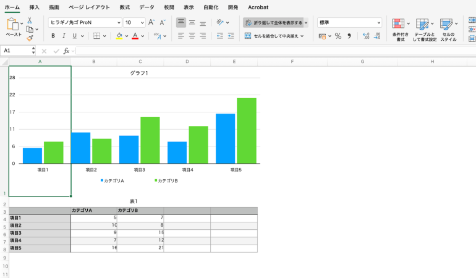The height and width of the screenshot is (278, 476).
Task: Click the Paste clipboard icon
Action: [12, 24]
